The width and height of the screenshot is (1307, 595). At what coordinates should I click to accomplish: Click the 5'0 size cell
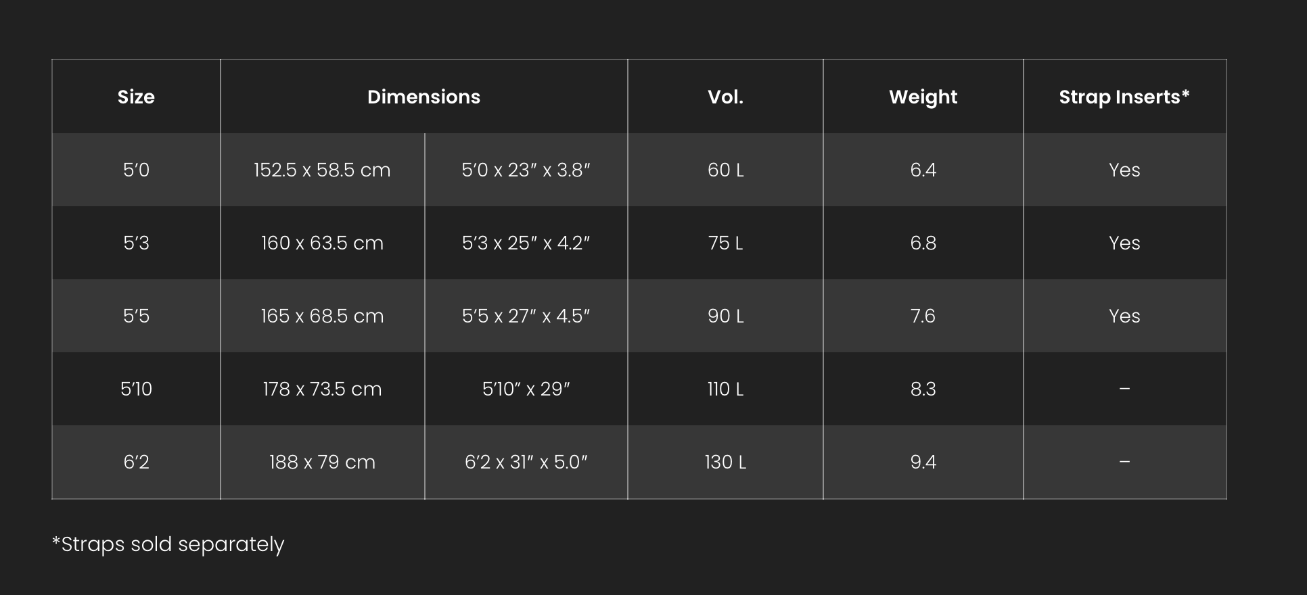[x=136, y=170]
